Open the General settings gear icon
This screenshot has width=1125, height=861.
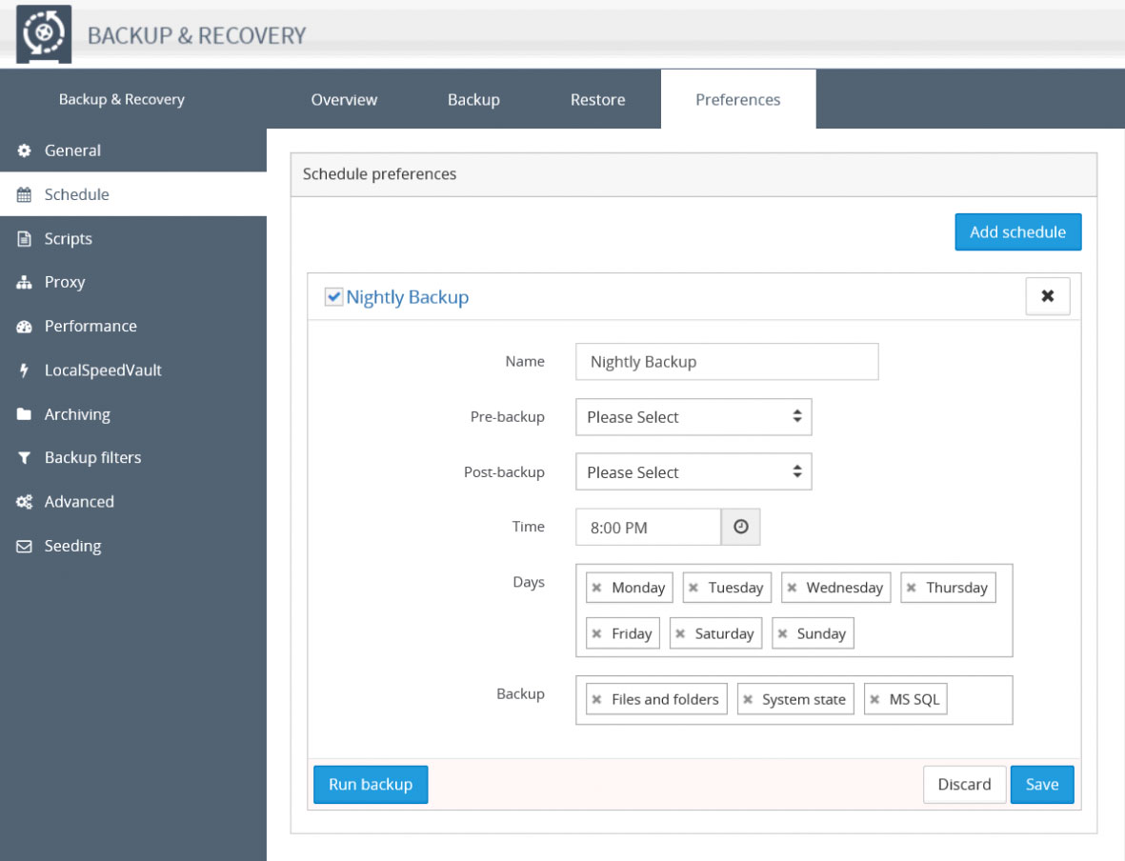click(27, 150)
